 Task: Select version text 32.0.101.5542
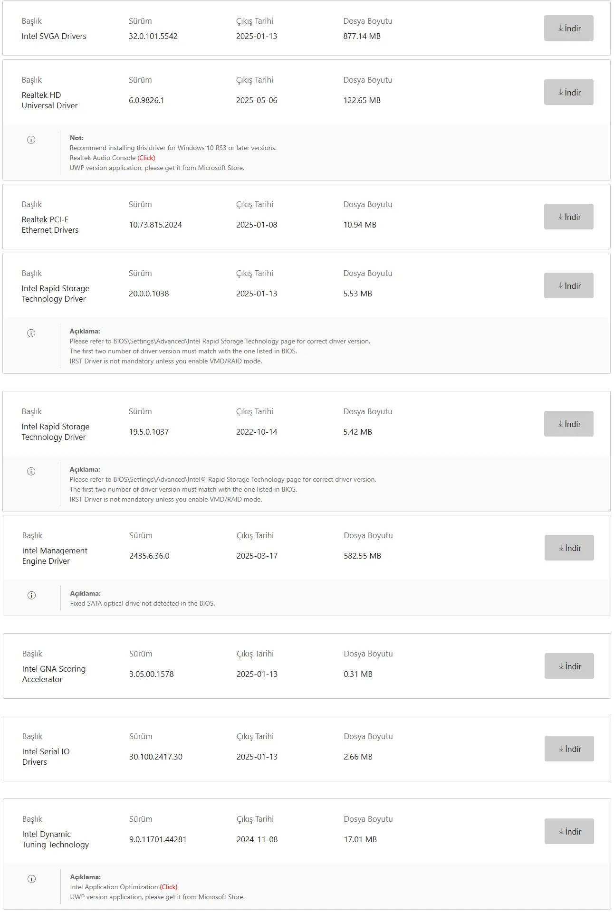tap(153, 36)
